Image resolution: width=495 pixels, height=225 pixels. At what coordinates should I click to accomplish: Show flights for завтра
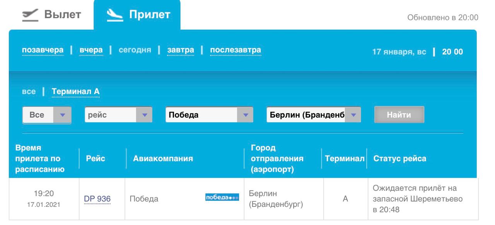[180, 50]
